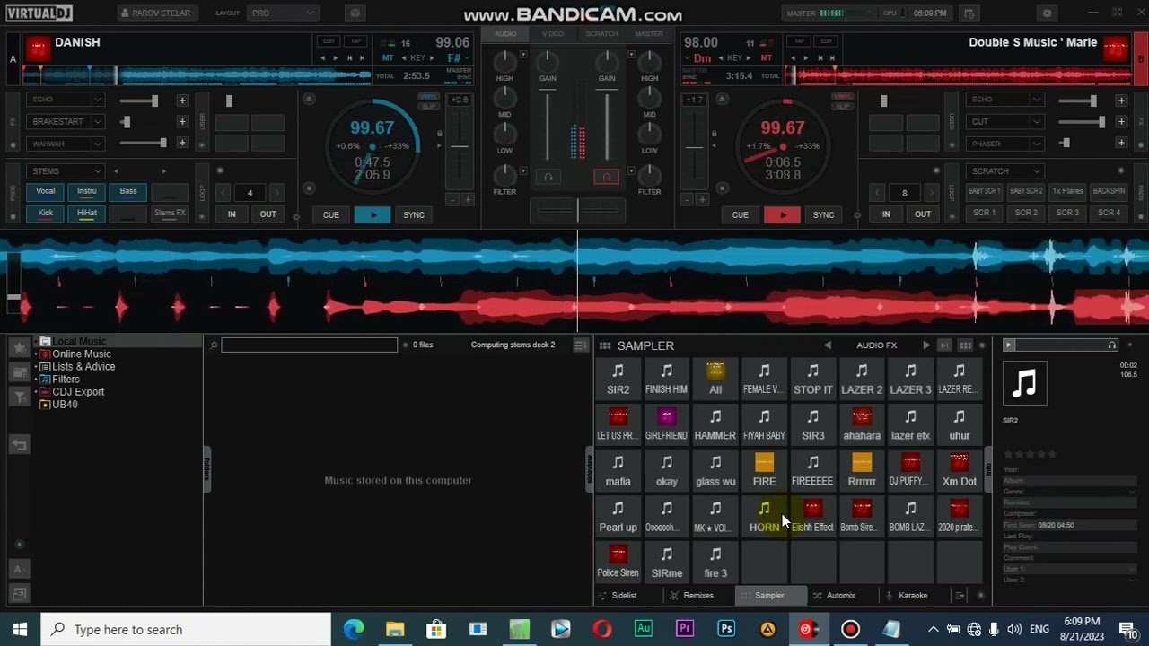This screenshot has height=646, width=1149.
Task: Trigger the HAMMER sampler pad
Action: 715,424
